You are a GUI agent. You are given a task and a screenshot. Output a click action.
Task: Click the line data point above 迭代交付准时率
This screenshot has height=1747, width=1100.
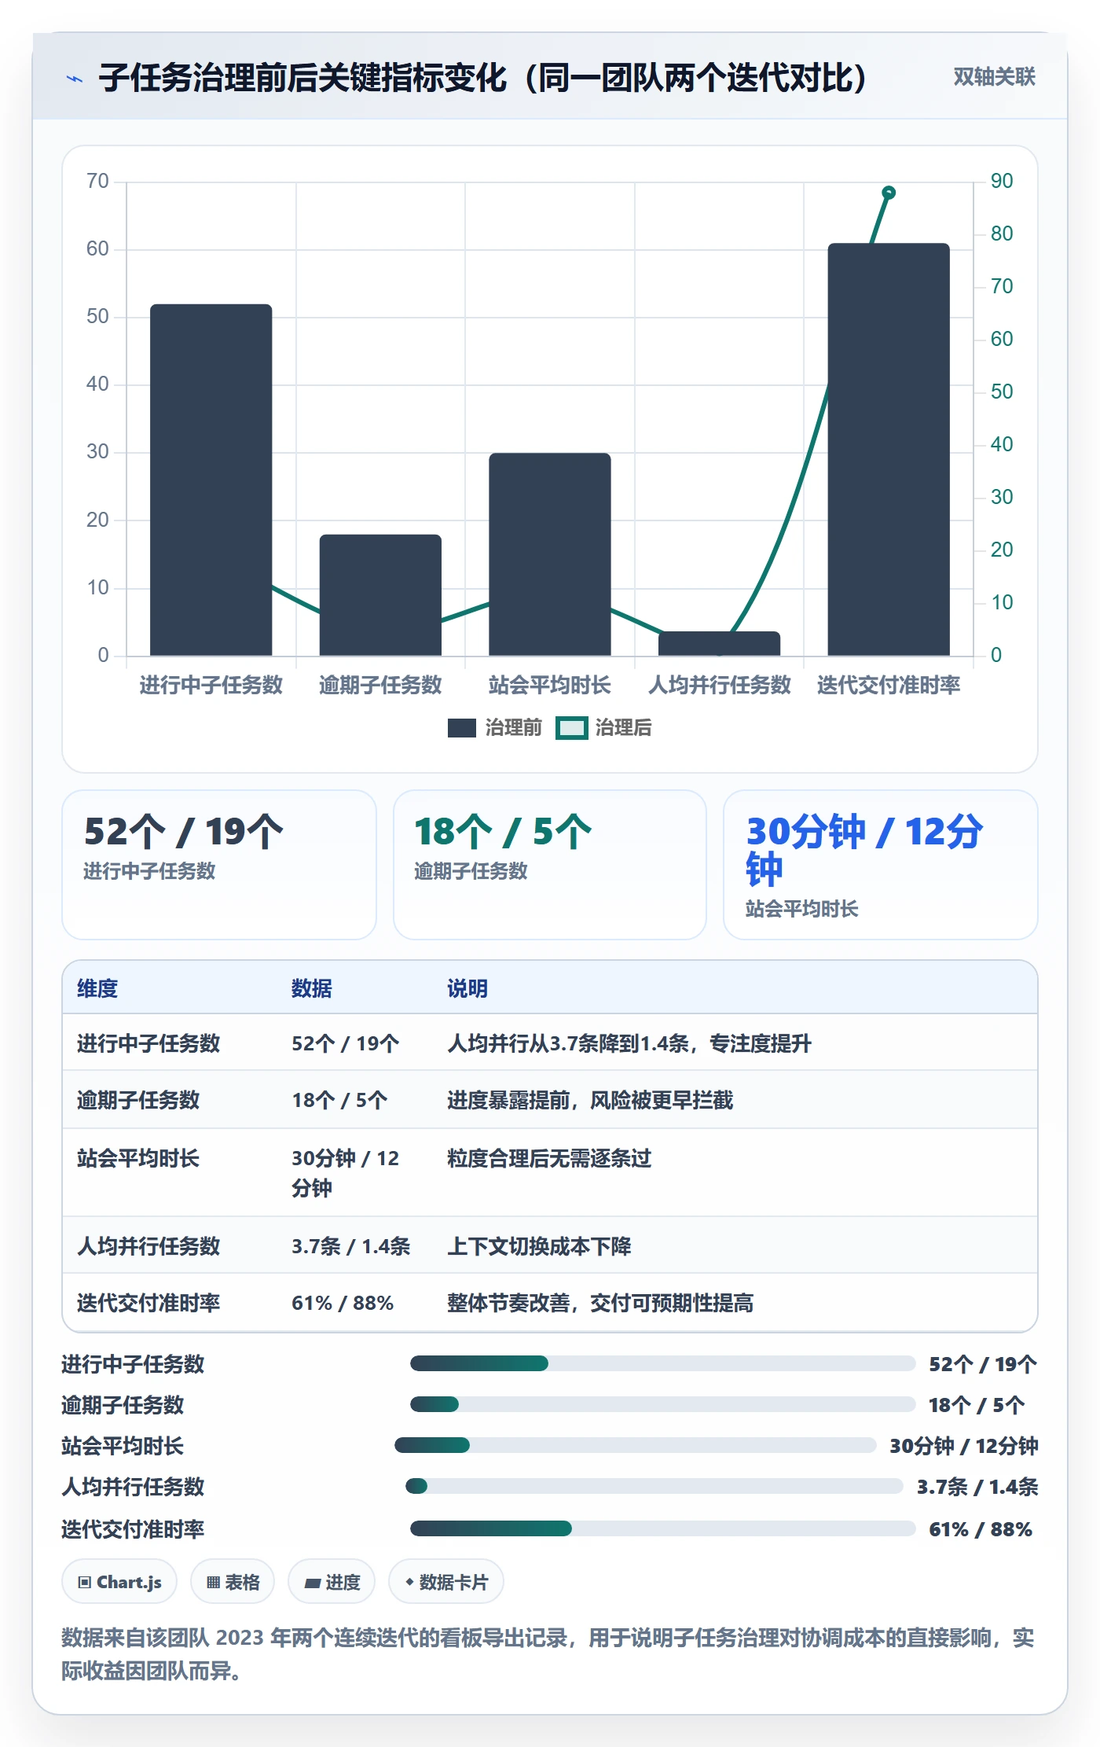point(889,193)
